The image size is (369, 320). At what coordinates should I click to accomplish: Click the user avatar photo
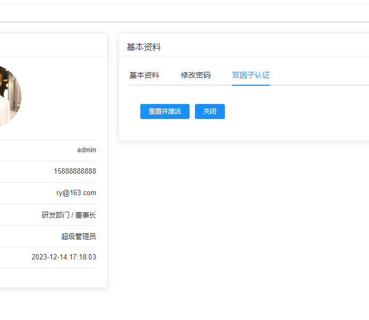10,96
